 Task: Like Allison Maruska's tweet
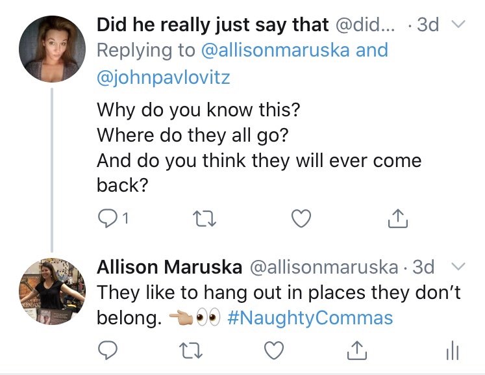[275, 351]
